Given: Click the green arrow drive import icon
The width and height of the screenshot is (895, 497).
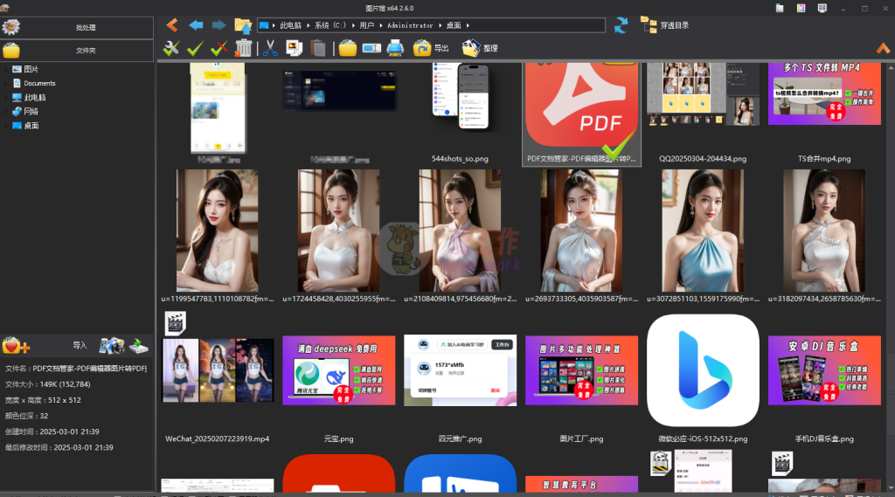Looking at the screenshot, I should 138,346.
